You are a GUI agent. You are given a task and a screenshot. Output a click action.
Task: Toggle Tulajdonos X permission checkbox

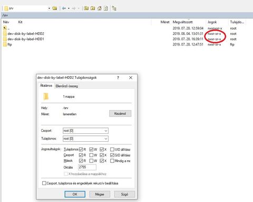[102, 150]
